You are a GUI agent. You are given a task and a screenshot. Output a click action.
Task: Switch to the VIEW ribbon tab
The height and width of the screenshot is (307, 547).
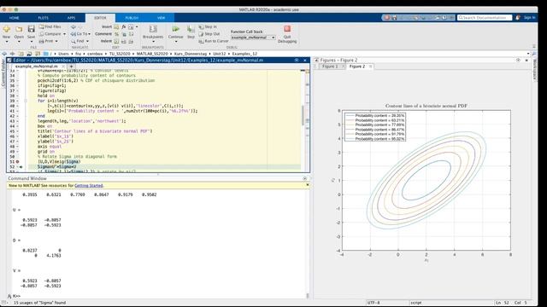tap(162, 18)
